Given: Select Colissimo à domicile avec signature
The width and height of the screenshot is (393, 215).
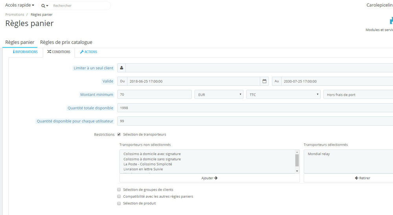Looking at the screenshot, I should coord(152,154).
